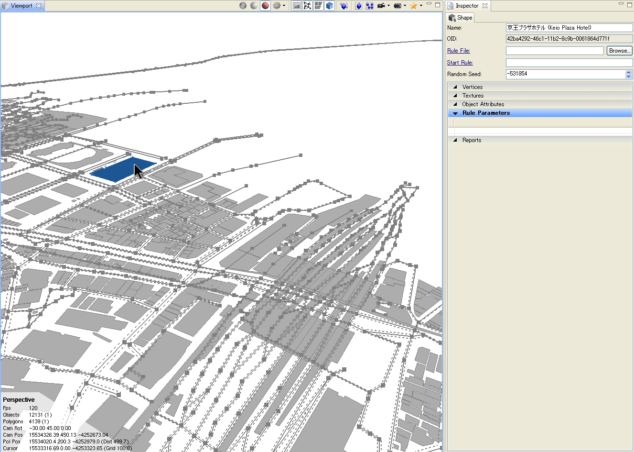Increase Random Seed with up arrow
The image size is (634, 452).
coord(628,72)
